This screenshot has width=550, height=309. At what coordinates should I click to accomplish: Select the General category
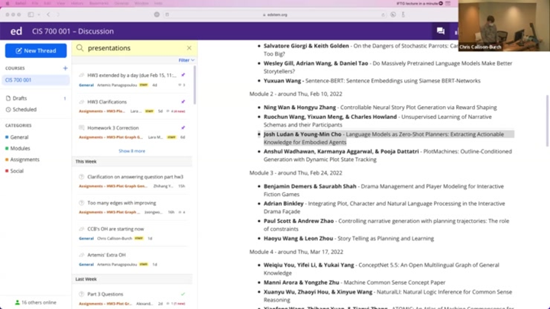pyautogui.click(x=19, y=137)
